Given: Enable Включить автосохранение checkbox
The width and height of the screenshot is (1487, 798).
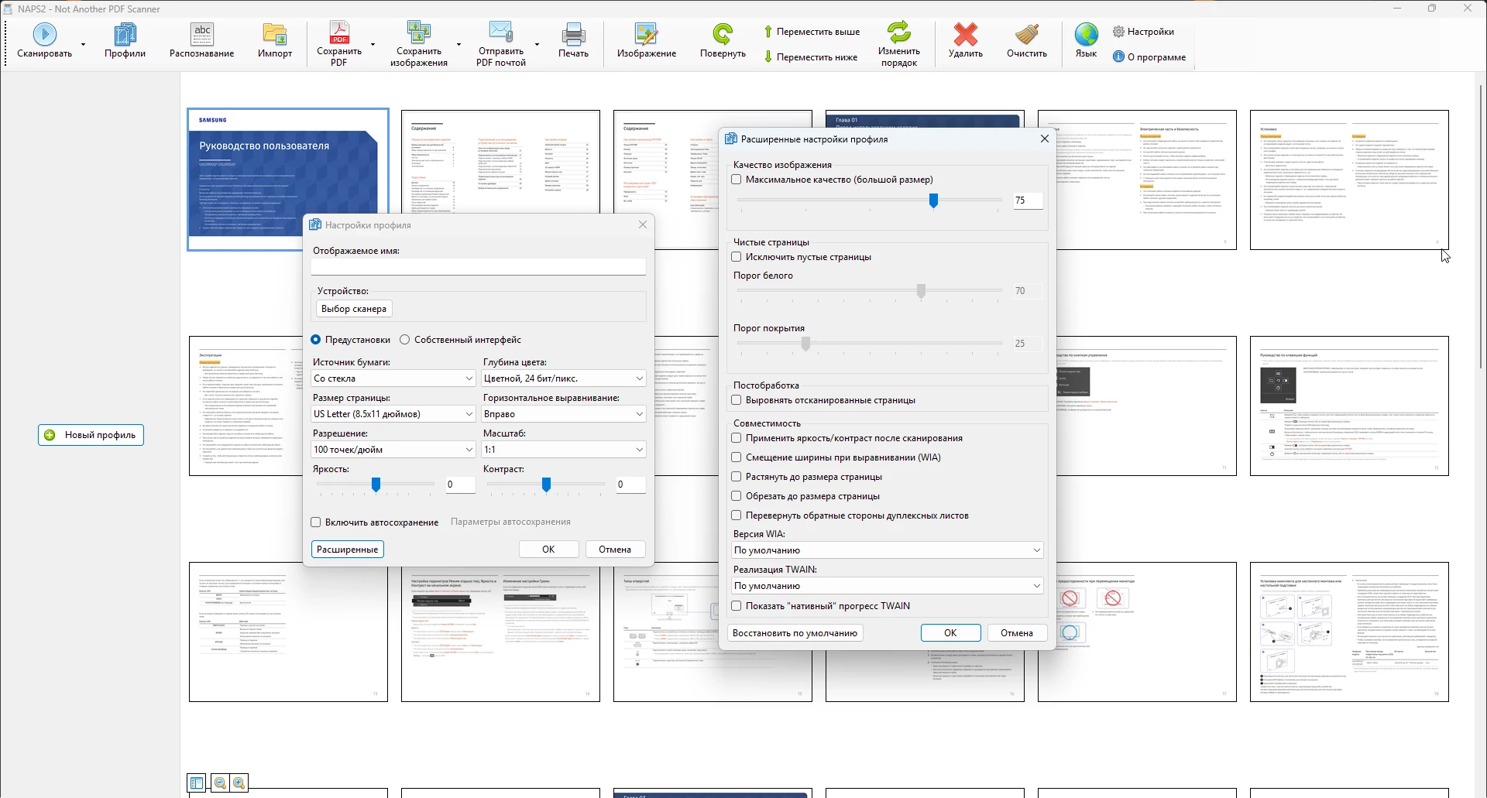Looking at the screenshot, I should click(316, 522).
